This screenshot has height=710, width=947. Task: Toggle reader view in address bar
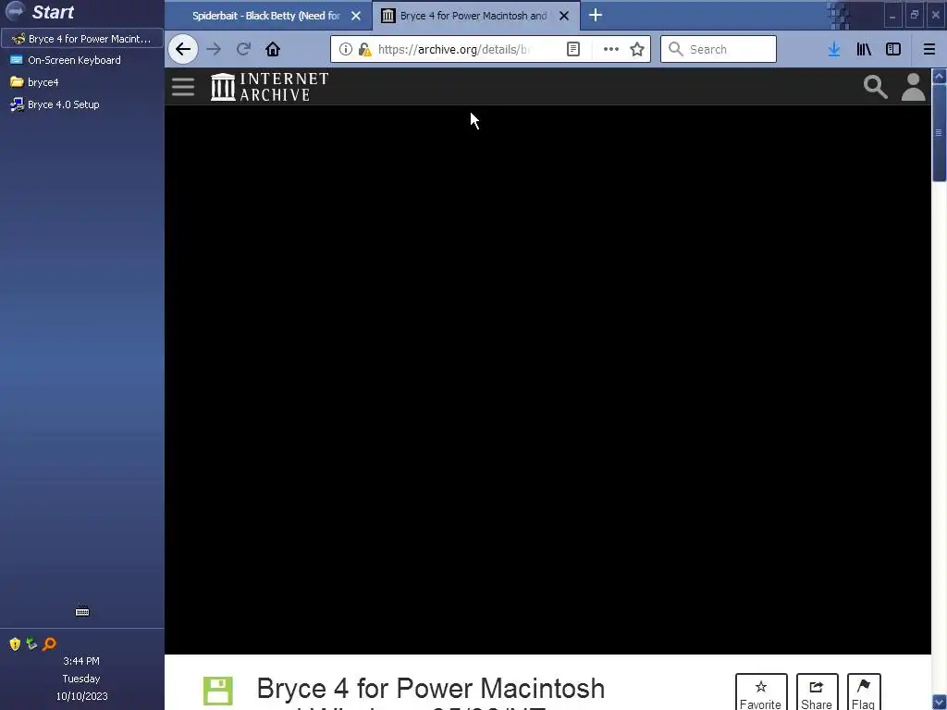click(x=573, y=50)
